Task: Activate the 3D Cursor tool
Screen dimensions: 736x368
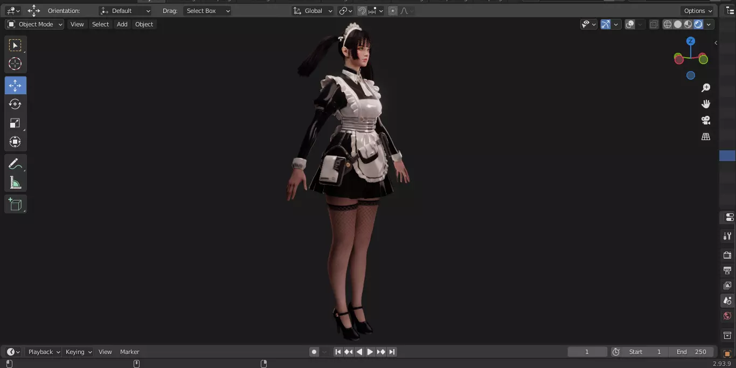Action: [15, 64]
